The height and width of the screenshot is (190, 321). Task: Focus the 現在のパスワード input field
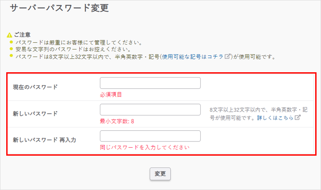[x=150, y=83]
